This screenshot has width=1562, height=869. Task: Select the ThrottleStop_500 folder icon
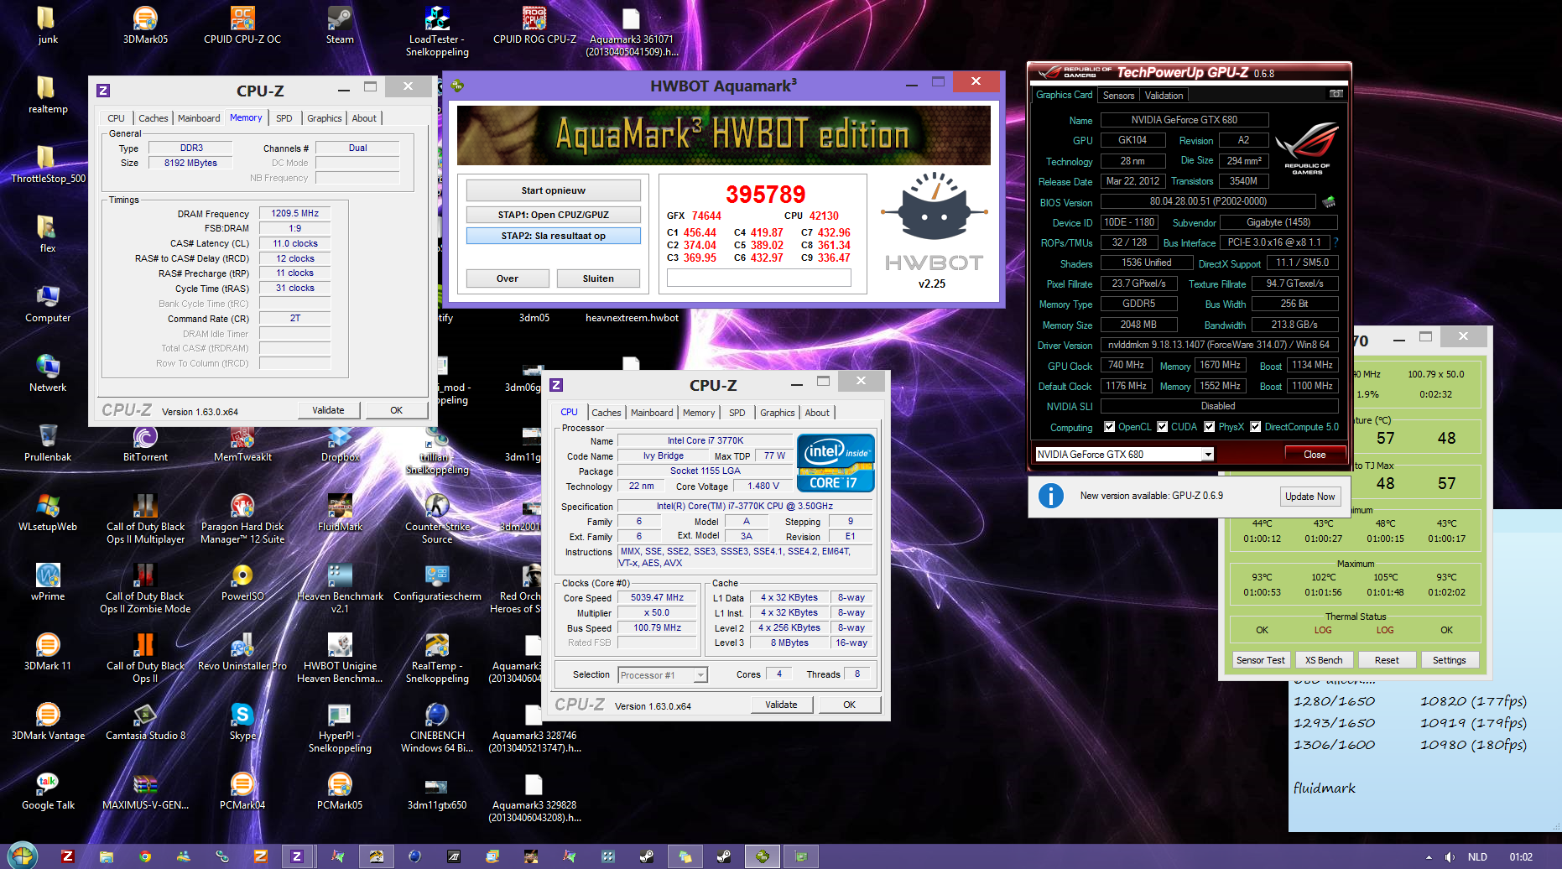48,164
